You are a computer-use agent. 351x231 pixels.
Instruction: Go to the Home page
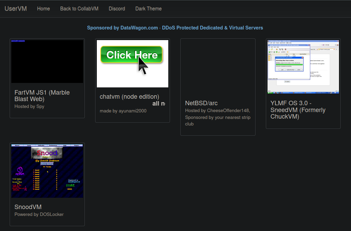43,9
